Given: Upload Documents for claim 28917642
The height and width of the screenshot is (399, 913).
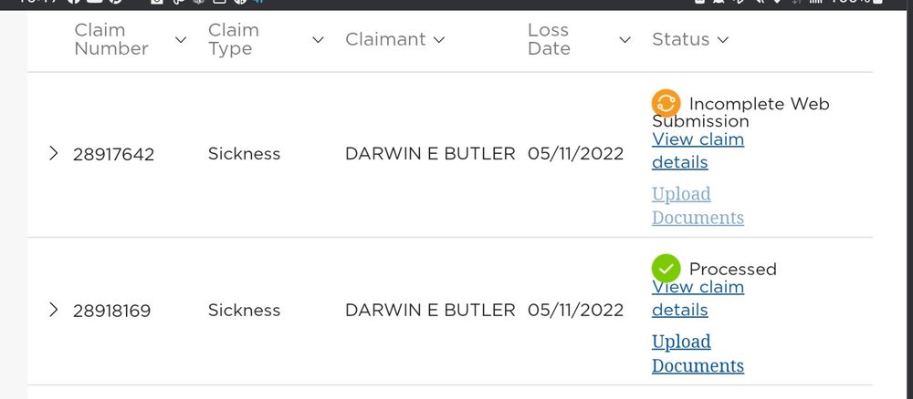Looking at the screenshot, I should click(x=698, y=206).
